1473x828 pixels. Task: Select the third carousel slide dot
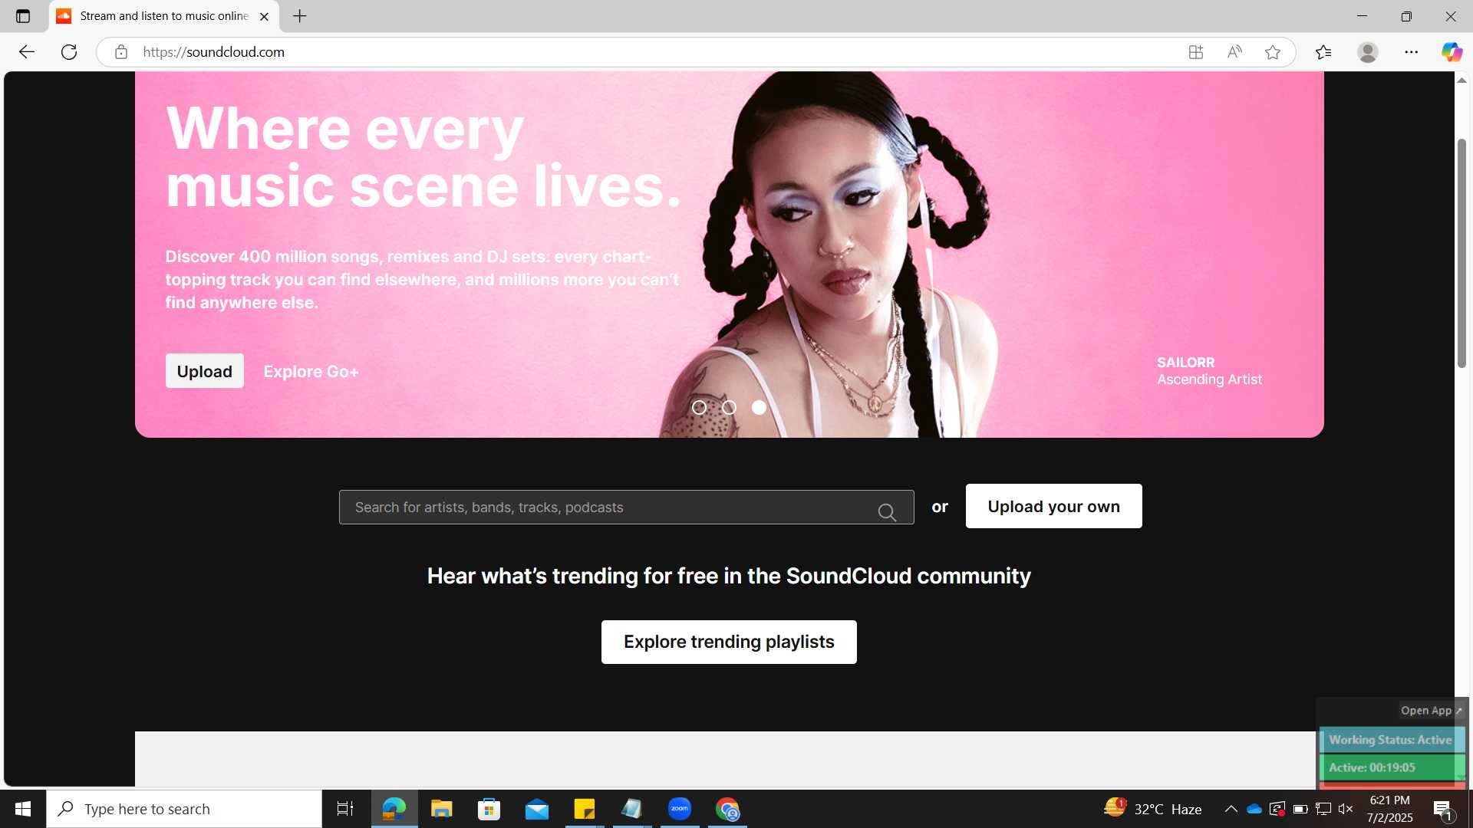tap(759, 408)
